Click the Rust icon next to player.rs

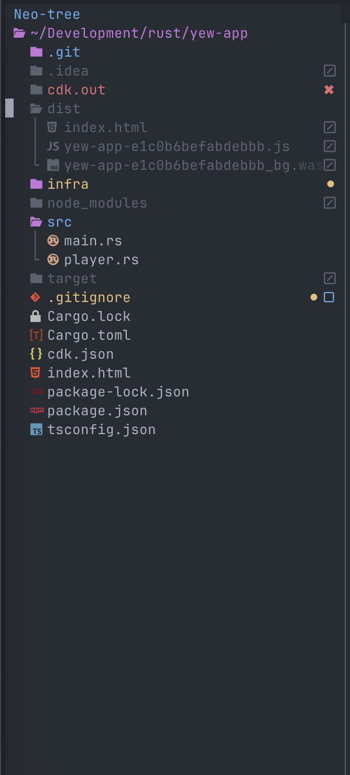coord(53,260)
